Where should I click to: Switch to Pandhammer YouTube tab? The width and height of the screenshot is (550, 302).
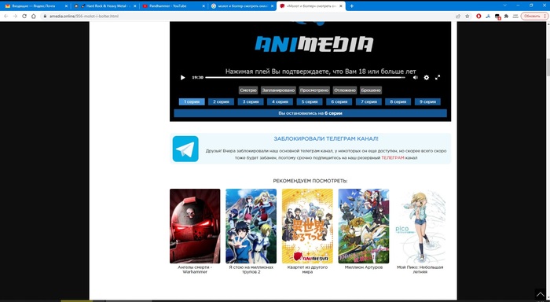174,6
